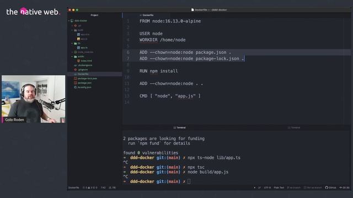
Task: Click the native web logo
Action: pos(33,12)
